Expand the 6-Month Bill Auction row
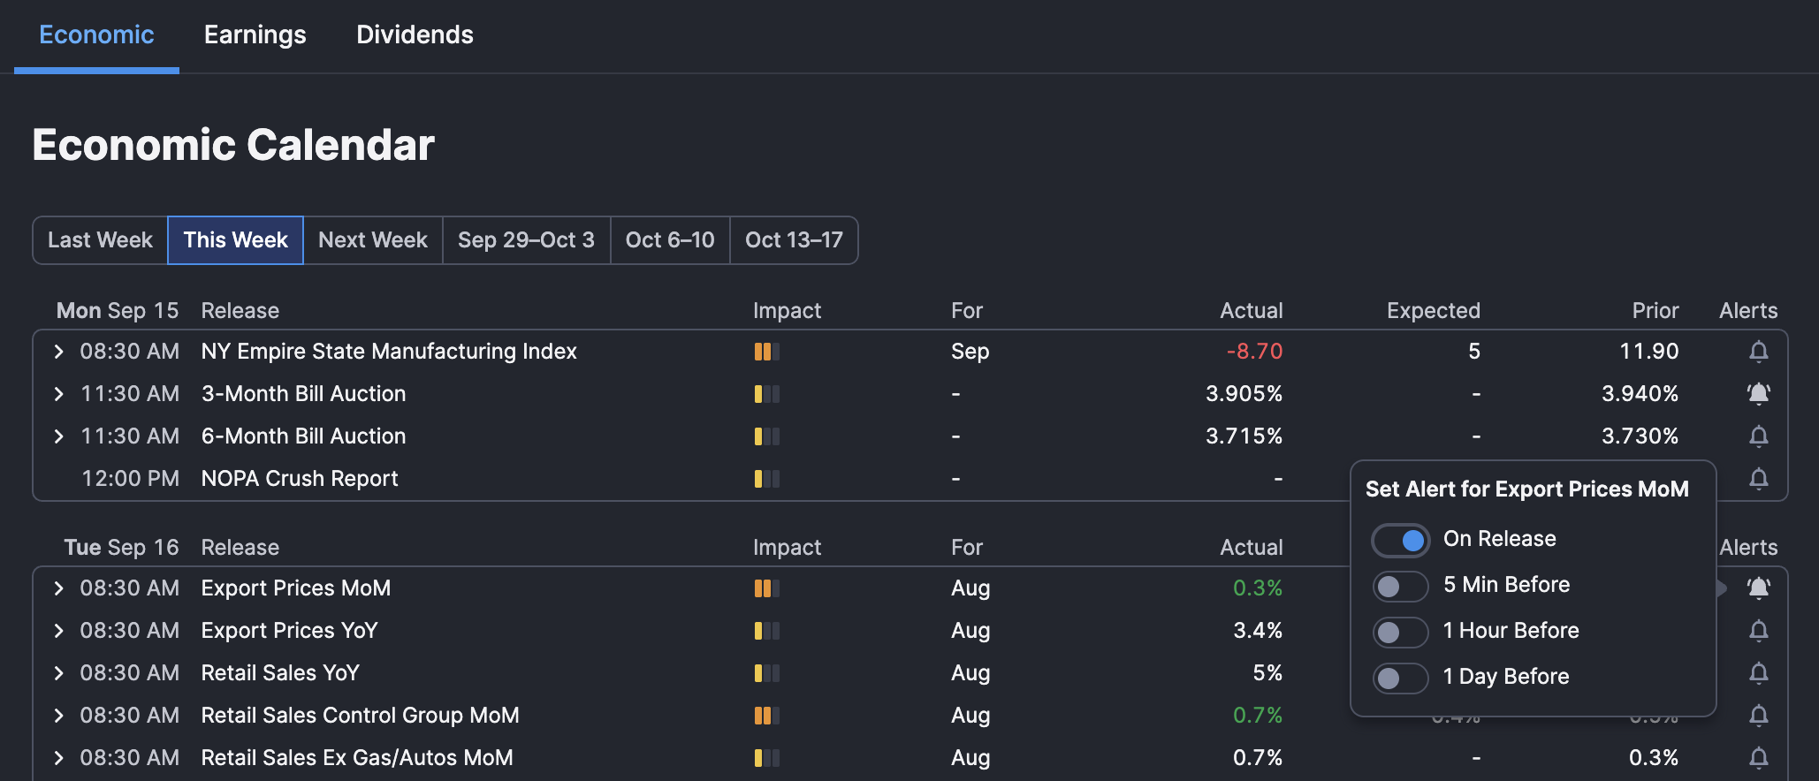Screen dimensions: 1819x781 point(58,436)
